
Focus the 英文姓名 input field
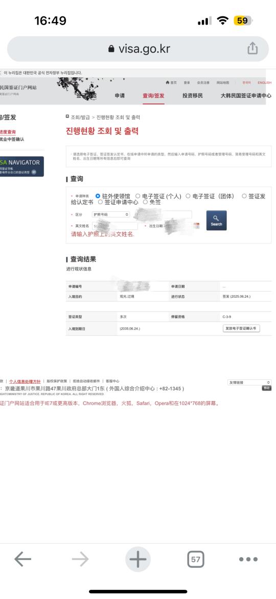point(114,226)
